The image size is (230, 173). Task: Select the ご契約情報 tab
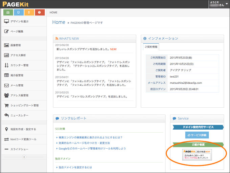[x=151, y=47]
